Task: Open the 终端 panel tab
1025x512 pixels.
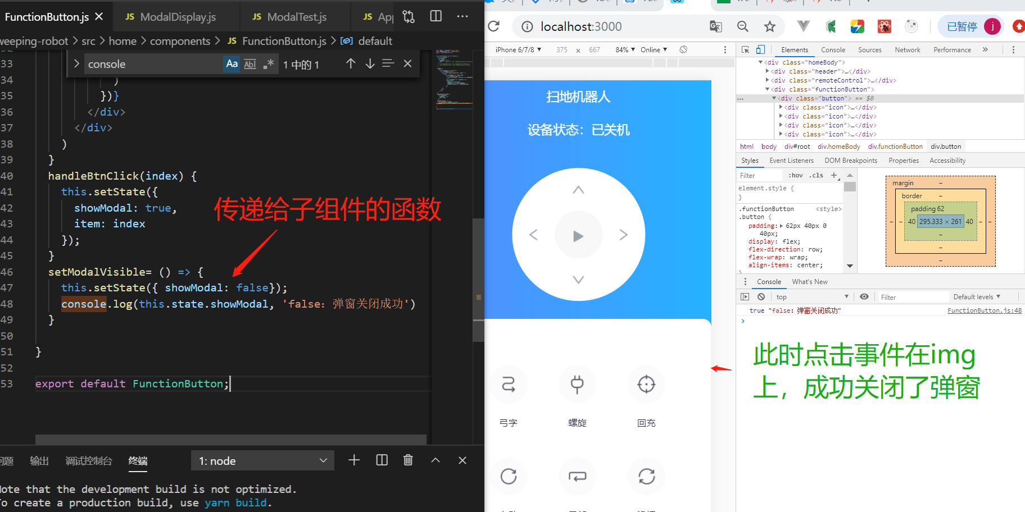Action: pyautogui.click(x=138, y=461)
